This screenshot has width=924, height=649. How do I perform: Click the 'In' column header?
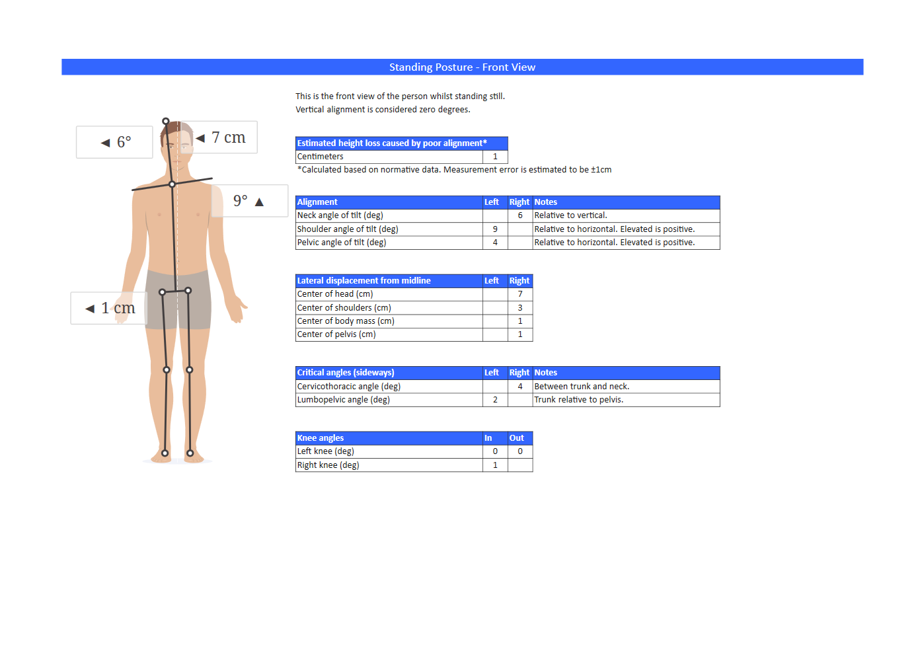point(495,438)
